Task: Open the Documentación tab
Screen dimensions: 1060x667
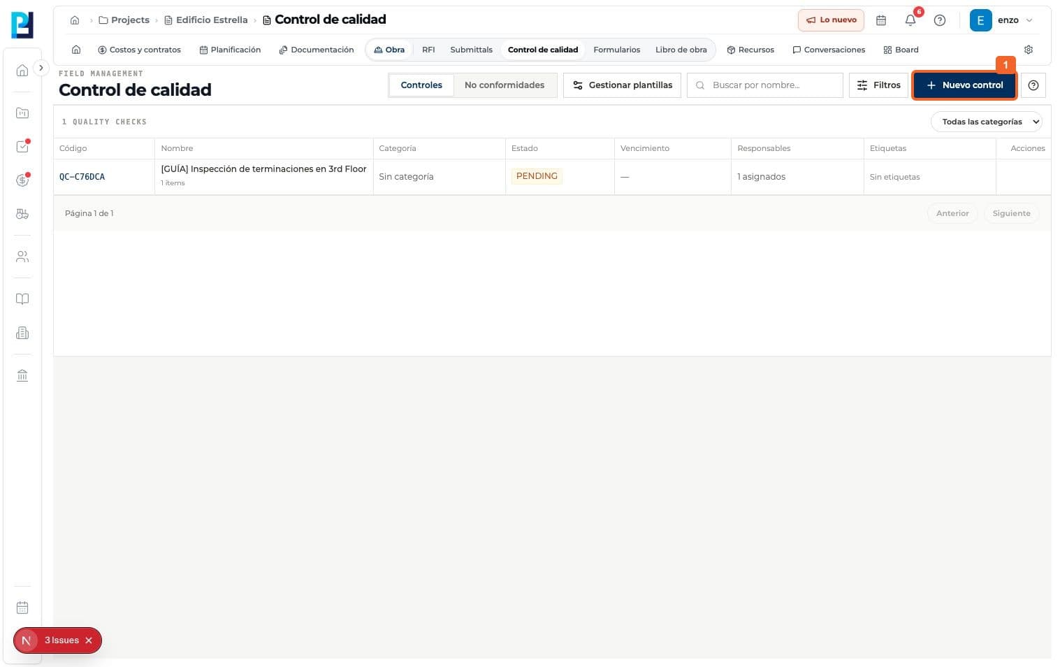Action: click(x=316, y=50)
